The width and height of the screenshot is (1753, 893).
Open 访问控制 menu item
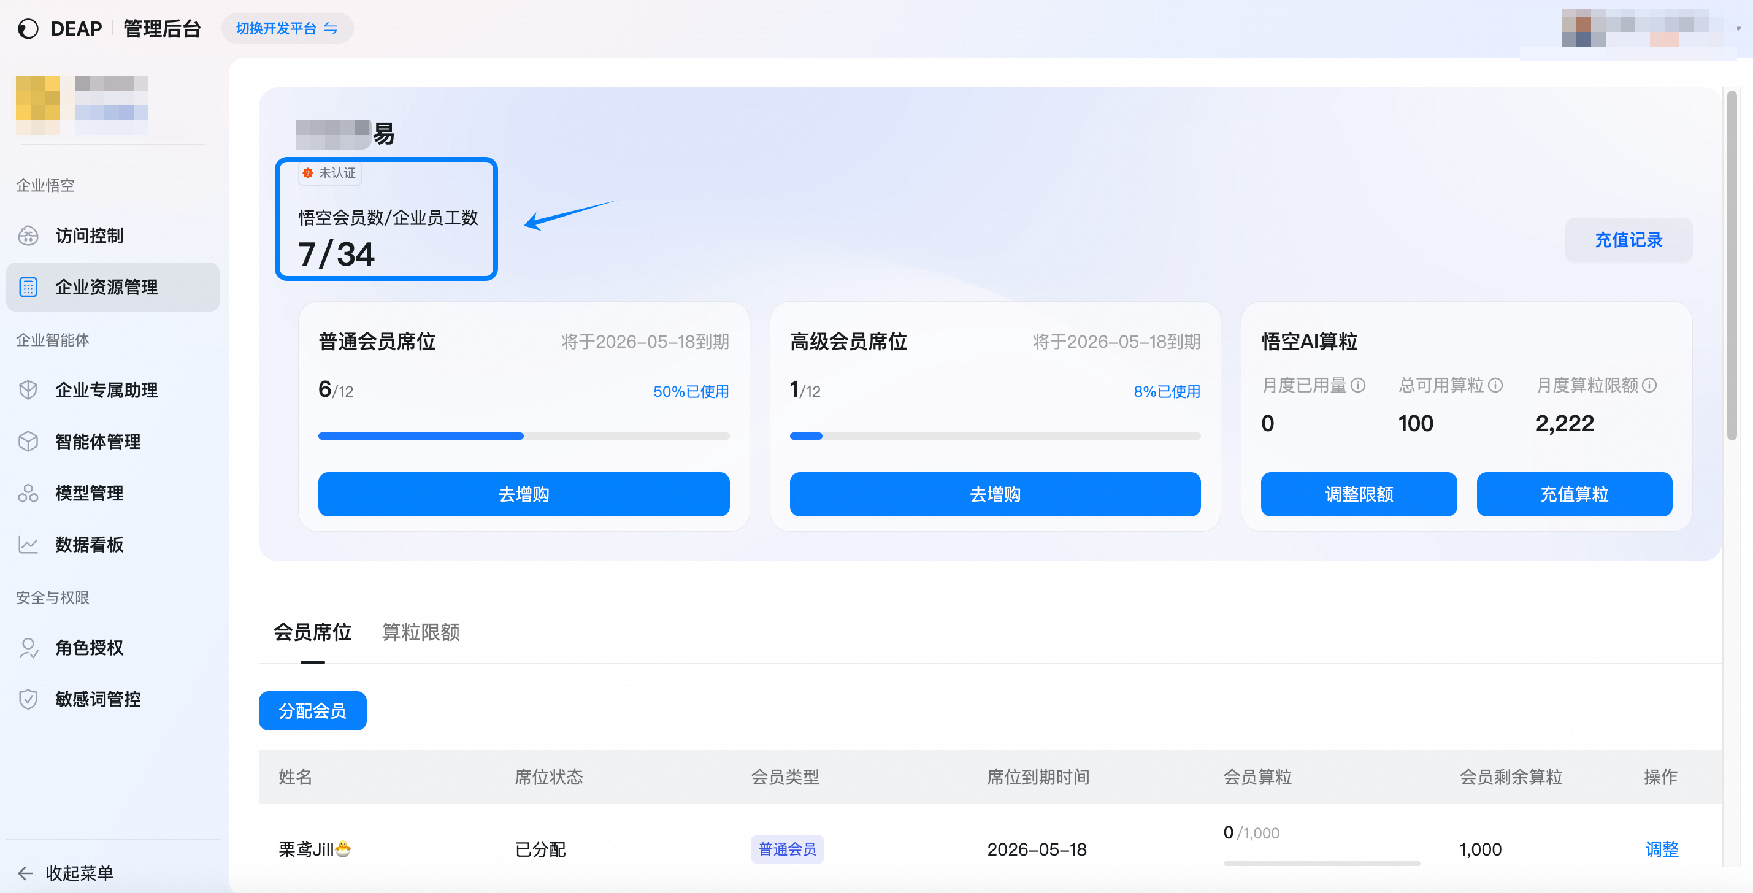(113, 236)
